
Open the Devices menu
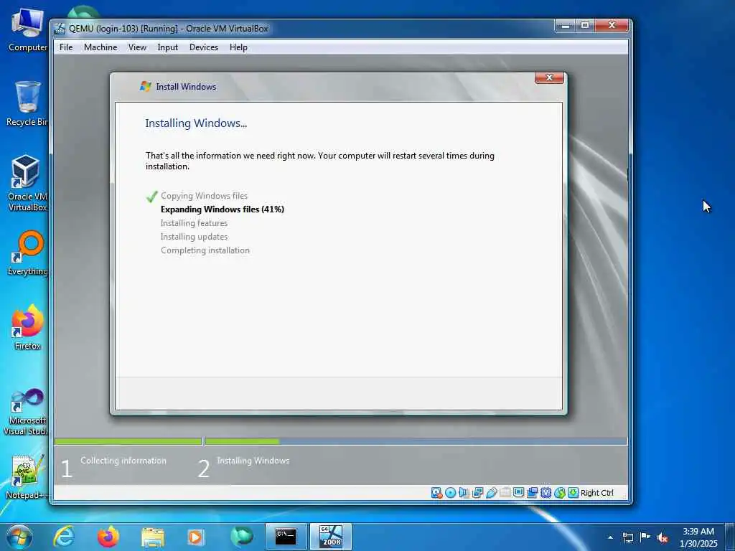coord(203,47)
